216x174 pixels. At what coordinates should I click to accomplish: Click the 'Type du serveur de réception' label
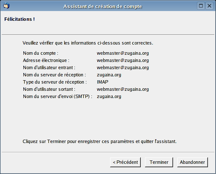[55, 82]
